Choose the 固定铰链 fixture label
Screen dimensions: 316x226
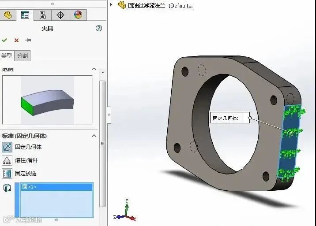(26, 174)
